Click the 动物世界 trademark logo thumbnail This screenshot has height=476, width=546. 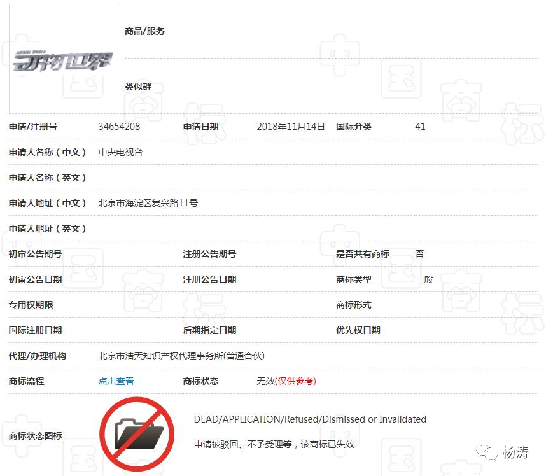[x=64, y=59]
